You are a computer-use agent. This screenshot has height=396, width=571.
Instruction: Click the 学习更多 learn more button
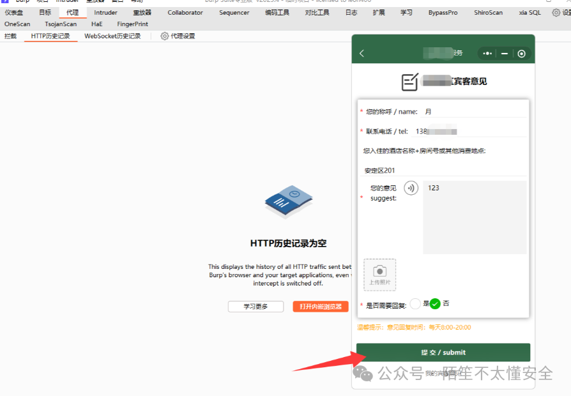point(255,306)
